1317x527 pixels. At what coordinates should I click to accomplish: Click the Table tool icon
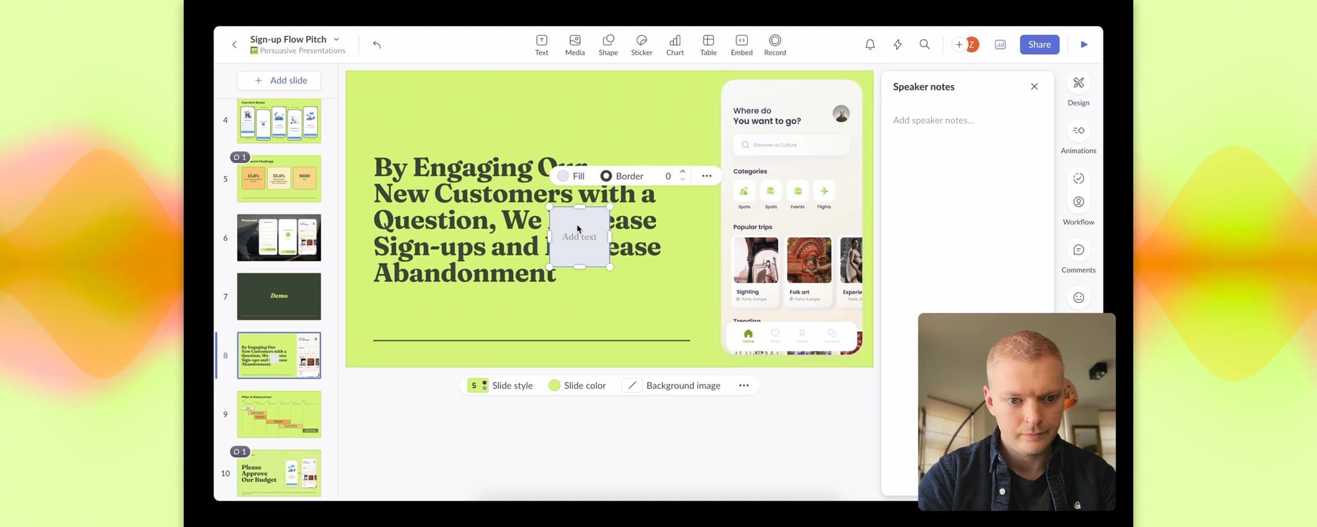click(708, 45)
